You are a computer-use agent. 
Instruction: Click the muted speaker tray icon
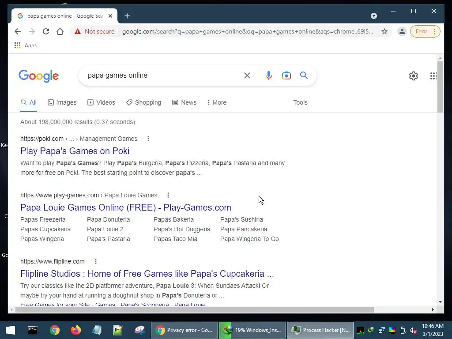pos(414,330)
